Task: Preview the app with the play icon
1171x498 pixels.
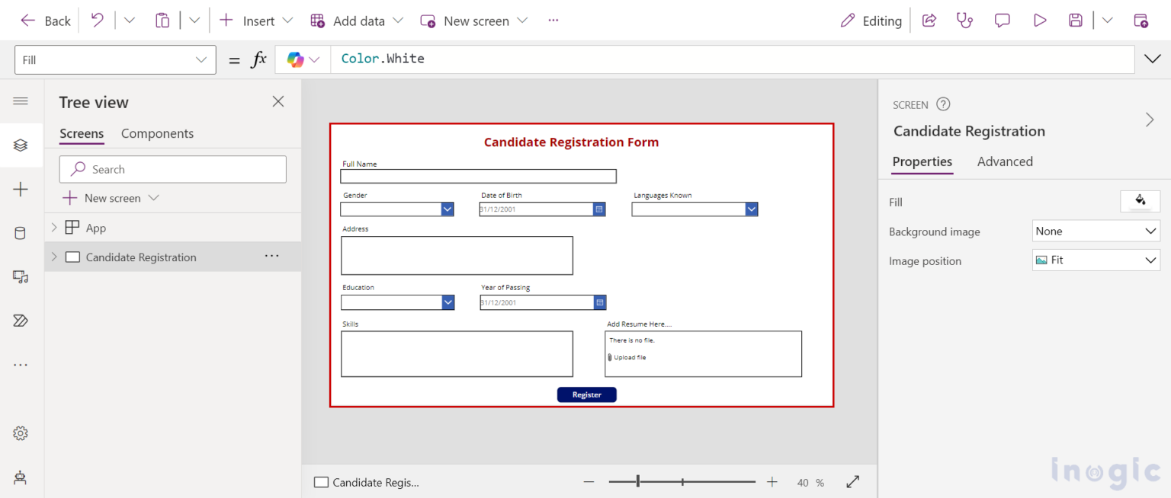Action: 1039,21
